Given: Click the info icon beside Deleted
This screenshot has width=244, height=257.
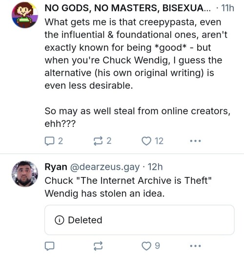Looking at the screenshot, I should [x=60, y=220].
